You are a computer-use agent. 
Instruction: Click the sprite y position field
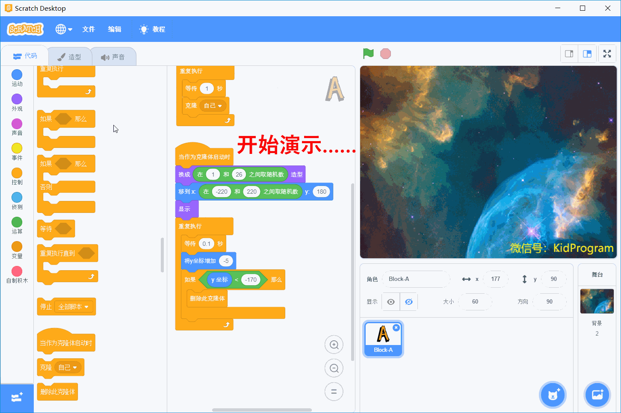tap(554, 279)
